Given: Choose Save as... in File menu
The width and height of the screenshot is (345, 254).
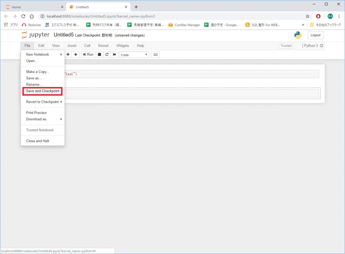Looking at the screenshot, I should point(43,78).
